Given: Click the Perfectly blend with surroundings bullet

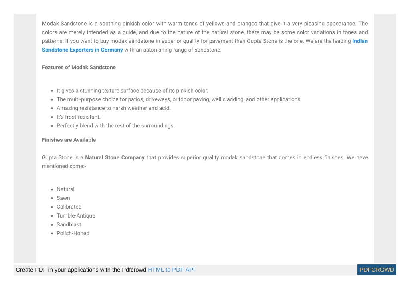Looking at the screenshot, I should click(x=115, y=126).
